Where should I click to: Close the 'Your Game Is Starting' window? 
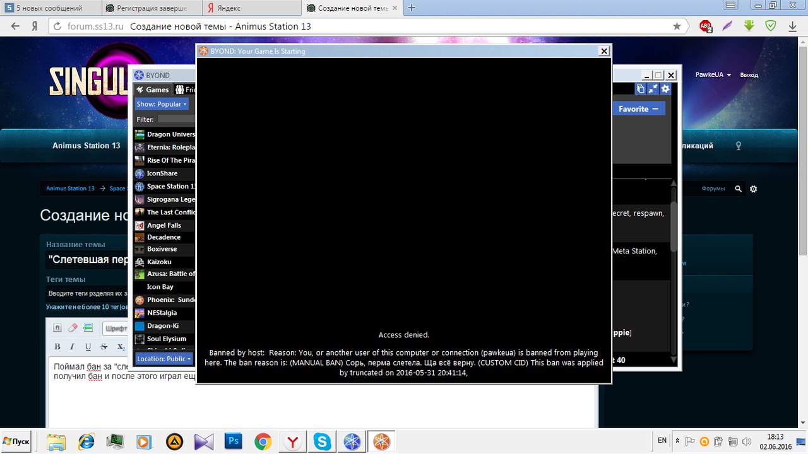pyautogui.click(x=604, y=51)
